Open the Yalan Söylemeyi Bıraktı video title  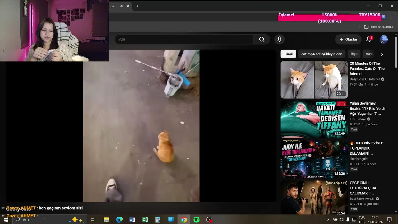[368, 109]
